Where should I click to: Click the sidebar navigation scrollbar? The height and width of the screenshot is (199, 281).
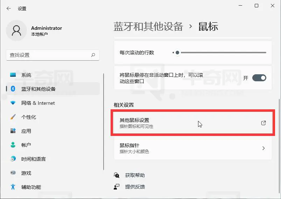point(104,122)
